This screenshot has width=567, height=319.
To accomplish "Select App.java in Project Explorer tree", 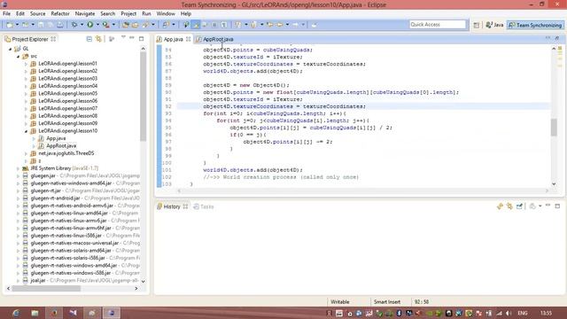I will [x=56, y=138].
